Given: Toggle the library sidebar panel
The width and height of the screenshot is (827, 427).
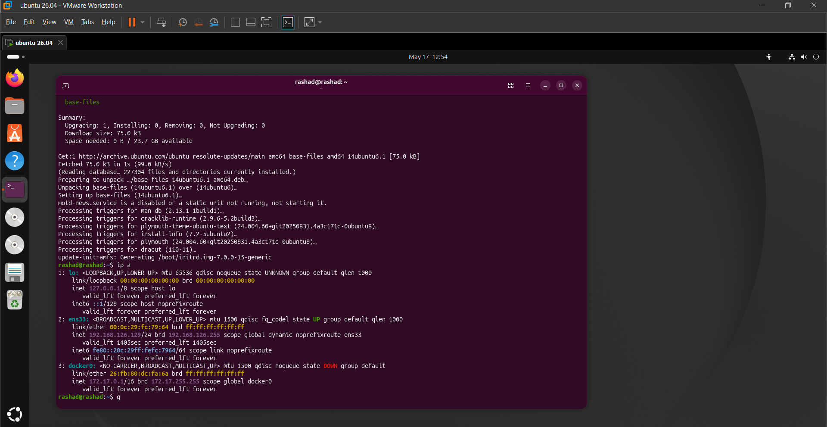Looking at the screenshot, I should pos(235,22).
